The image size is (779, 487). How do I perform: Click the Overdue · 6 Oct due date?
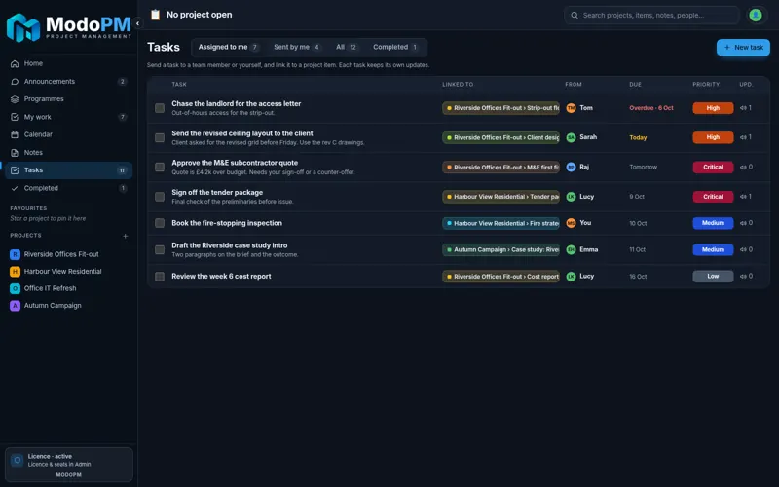pyautogui.click(x=651, y=108)
